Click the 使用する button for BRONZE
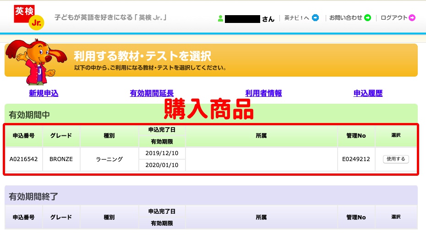This screenshot has height=240, width=426. pos(396,159)
